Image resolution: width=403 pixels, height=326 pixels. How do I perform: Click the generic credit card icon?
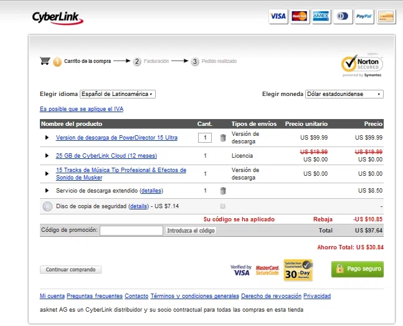point(386,16)
